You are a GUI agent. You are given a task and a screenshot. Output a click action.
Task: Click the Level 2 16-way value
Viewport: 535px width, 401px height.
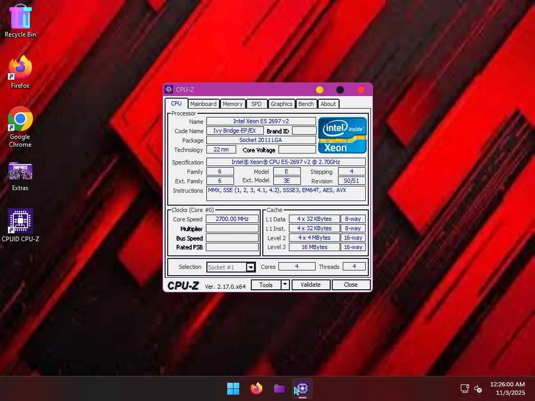coord(353,238)
